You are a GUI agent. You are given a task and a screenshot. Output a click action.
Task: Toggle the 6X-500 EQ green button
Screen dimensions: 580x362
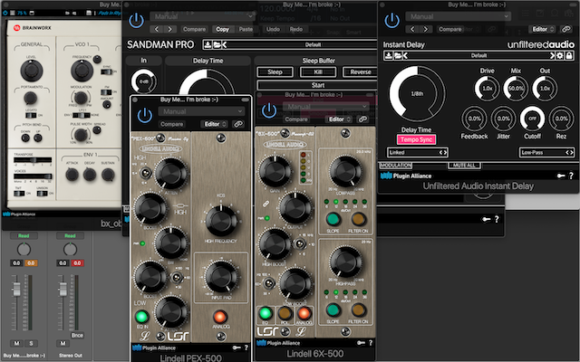265,313
